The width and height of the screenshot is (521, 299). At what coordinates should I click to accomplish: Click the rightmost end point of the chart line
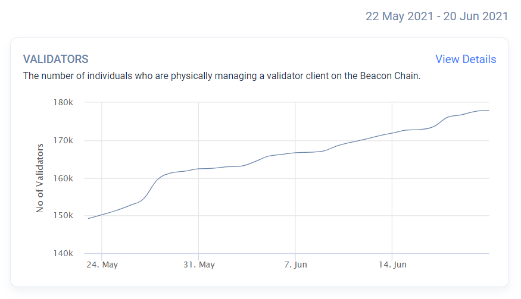489,111
